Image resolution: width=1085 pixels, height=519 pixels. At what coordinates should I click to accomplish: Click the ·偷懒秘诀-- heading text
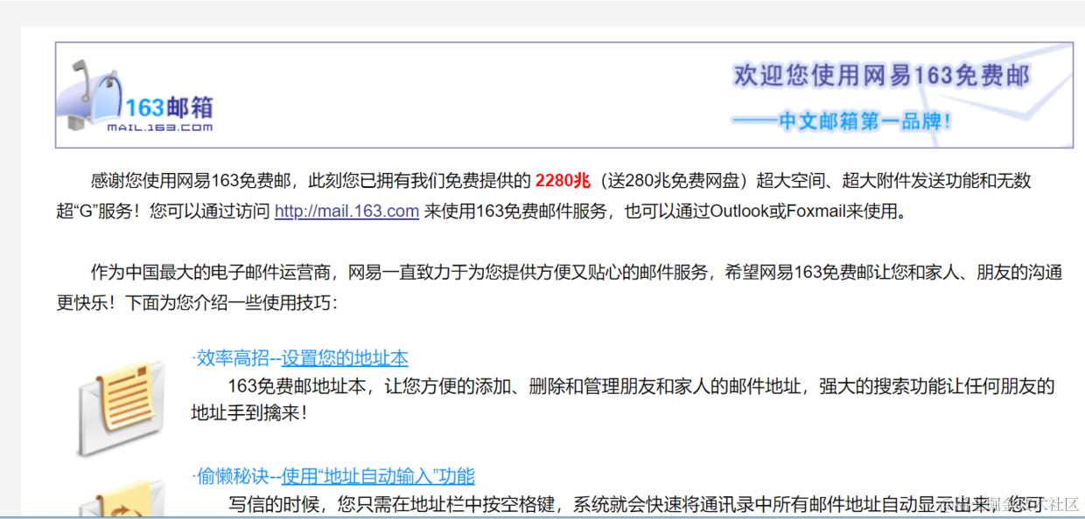(x=236, y=476)
